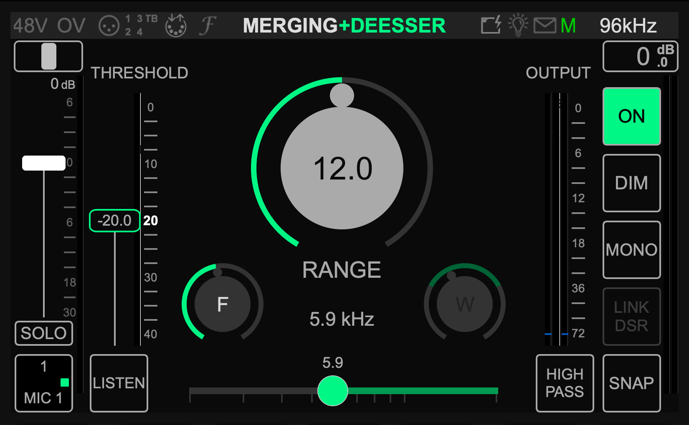Open the 96kHz sample rate selector
Screen dimensions: 689x425
coord(628,26)
